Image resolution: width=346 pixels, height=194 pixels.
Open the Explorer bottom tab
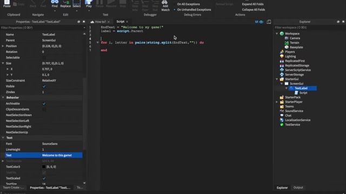click(x=282, y=188)
